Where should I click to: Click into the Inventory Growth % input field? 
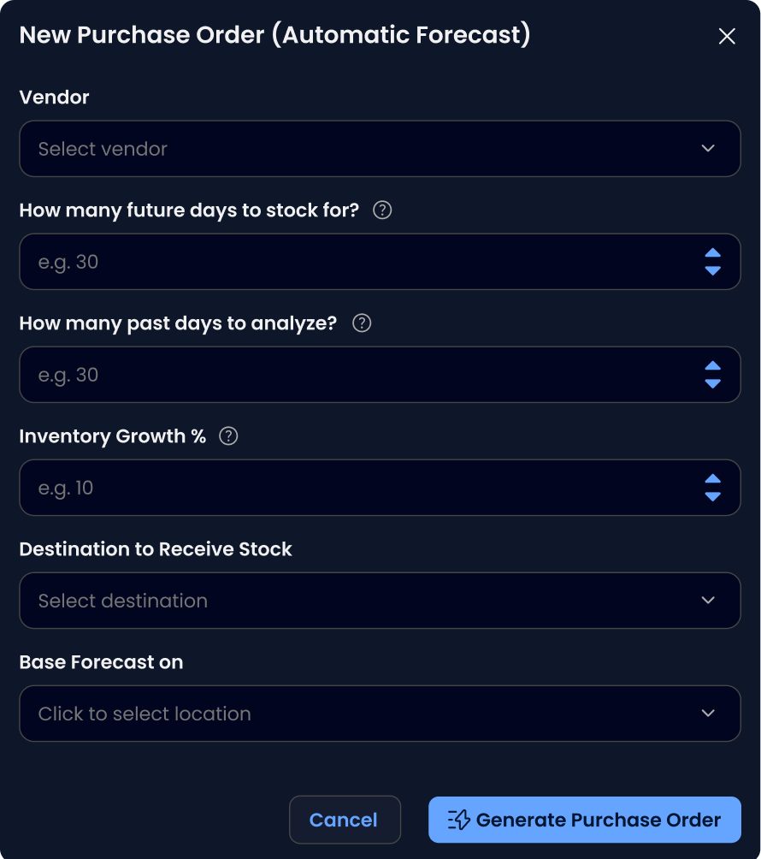click(342, 488)
